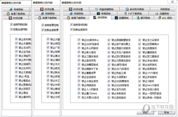Toggle 禁止斗地主游戏 checkbox
The image size is (178, 117).
79,81
